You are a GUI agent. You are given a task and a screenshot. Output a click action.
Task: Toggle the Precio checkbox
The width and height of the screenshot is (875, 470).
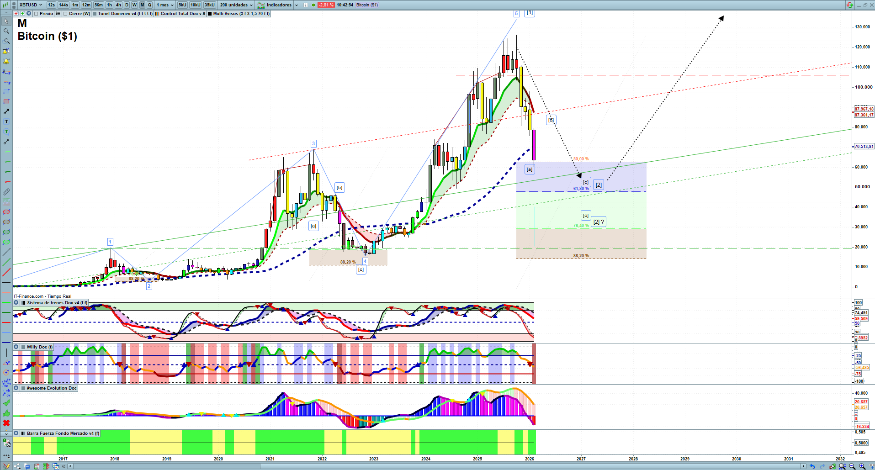[36, 14]
